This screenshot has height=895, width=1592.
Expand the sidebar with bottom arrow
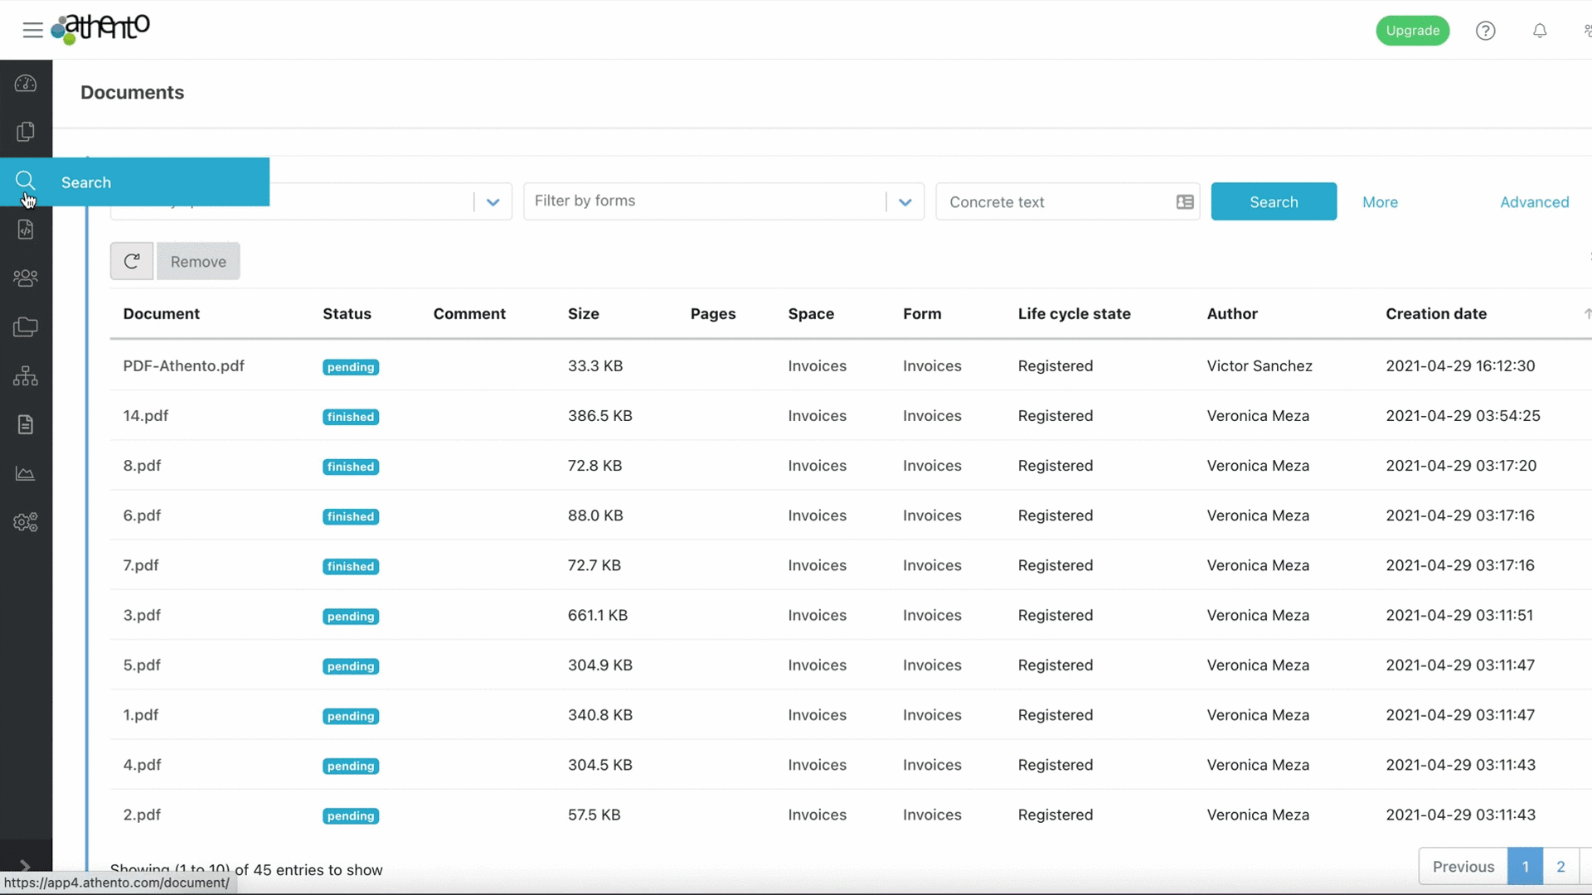[x=25, y=865]
